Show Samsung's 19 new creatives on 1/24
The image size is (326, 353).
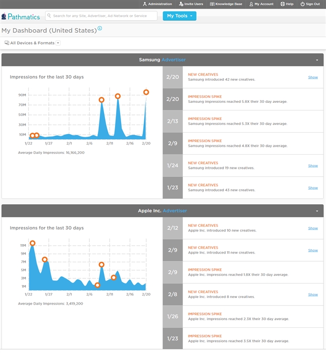pos(313,165)
